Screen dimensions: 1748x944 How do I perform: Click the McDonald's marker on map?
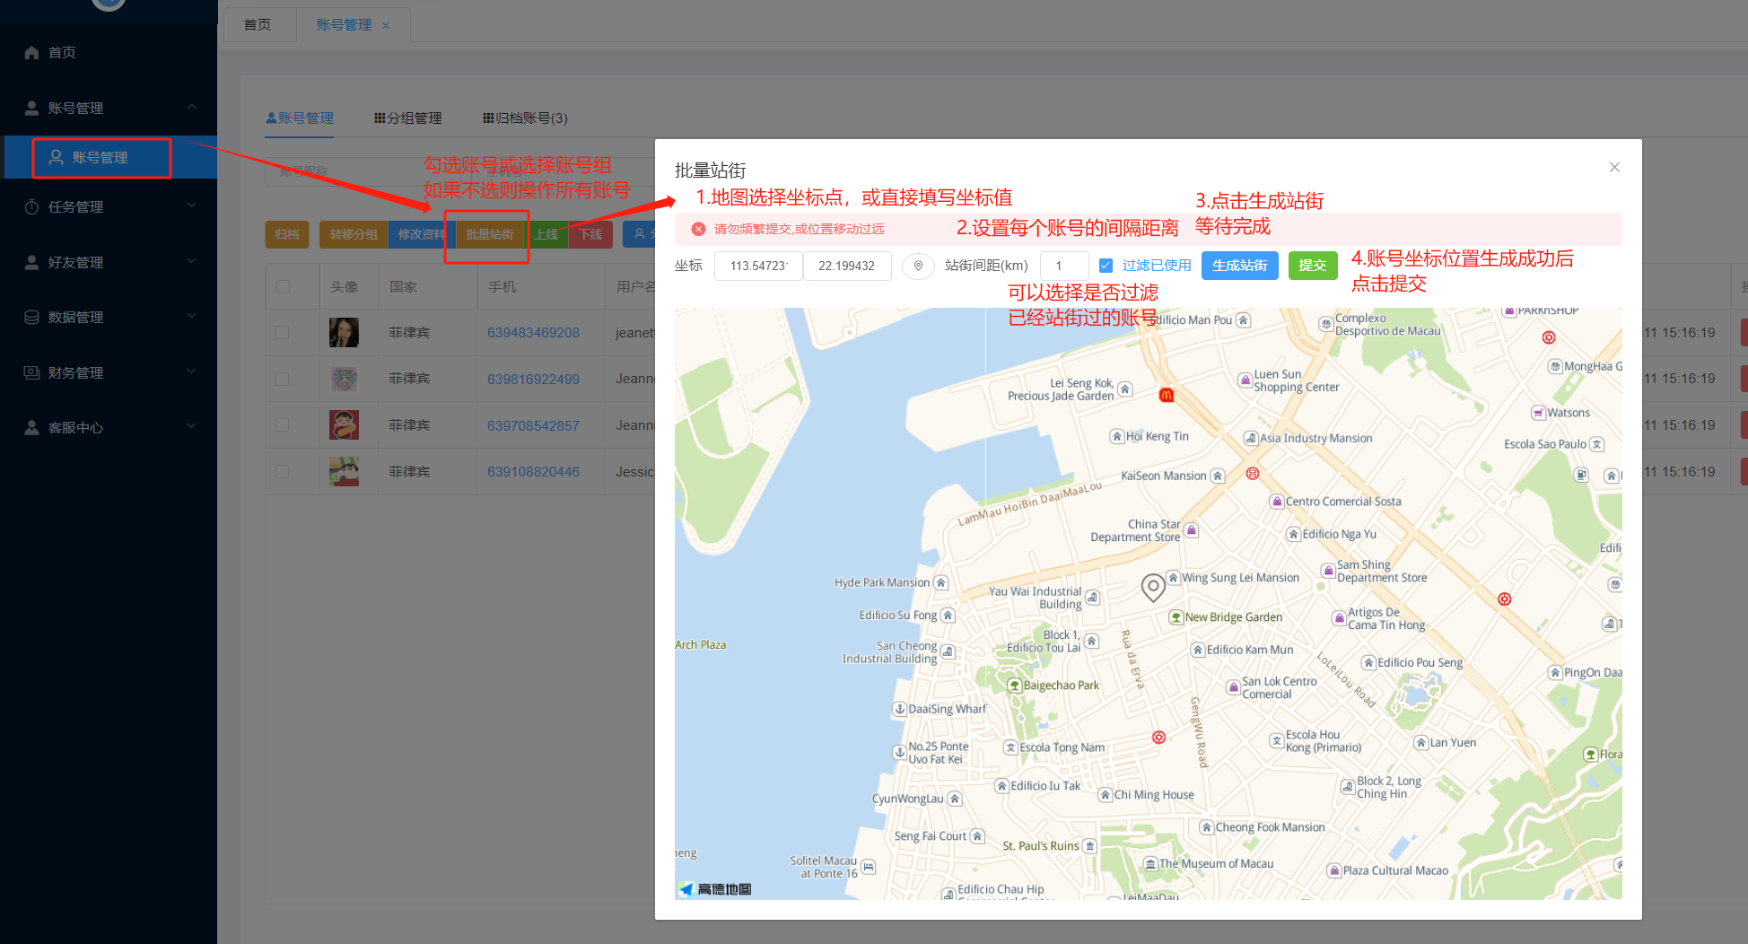[1167, 395]
